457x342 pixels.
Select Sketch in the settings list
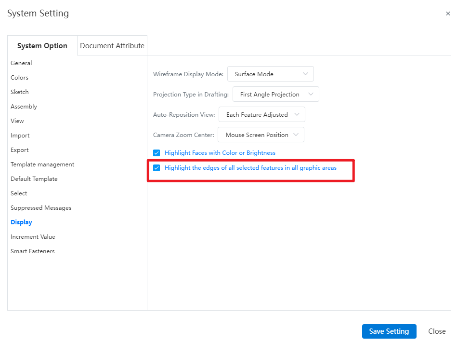tap(20, 92)
